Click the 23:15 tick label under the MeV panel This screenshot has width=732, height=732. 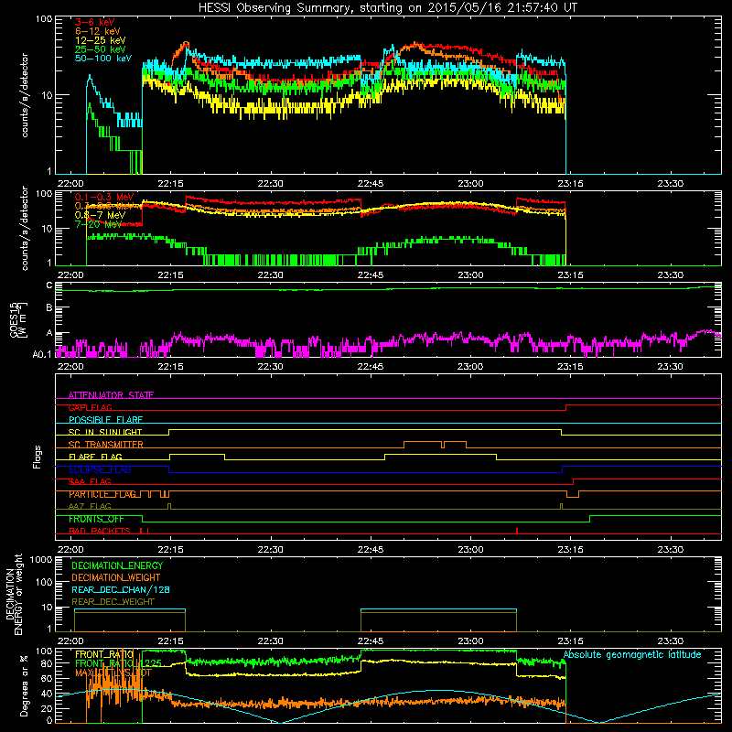[x=570, y=275]
